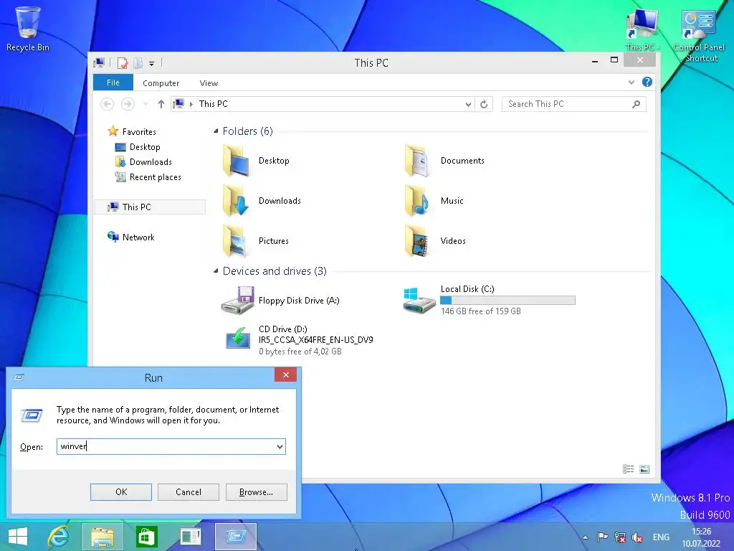Select the Floppy Disk Drive (A:) icon

click(x=238, y=300)
